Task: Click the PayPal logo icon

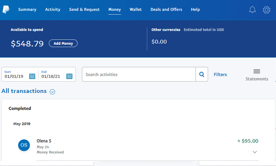Action: (x=6, y=9)
